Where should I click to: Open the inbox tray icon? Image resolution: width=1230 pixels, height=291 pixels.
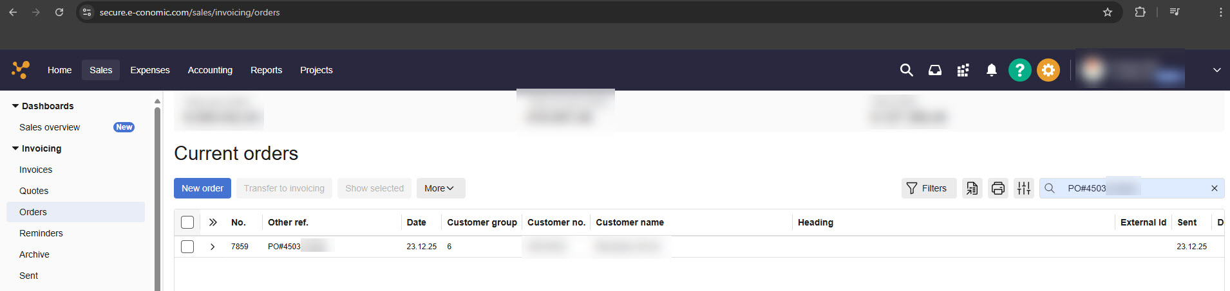934,70
